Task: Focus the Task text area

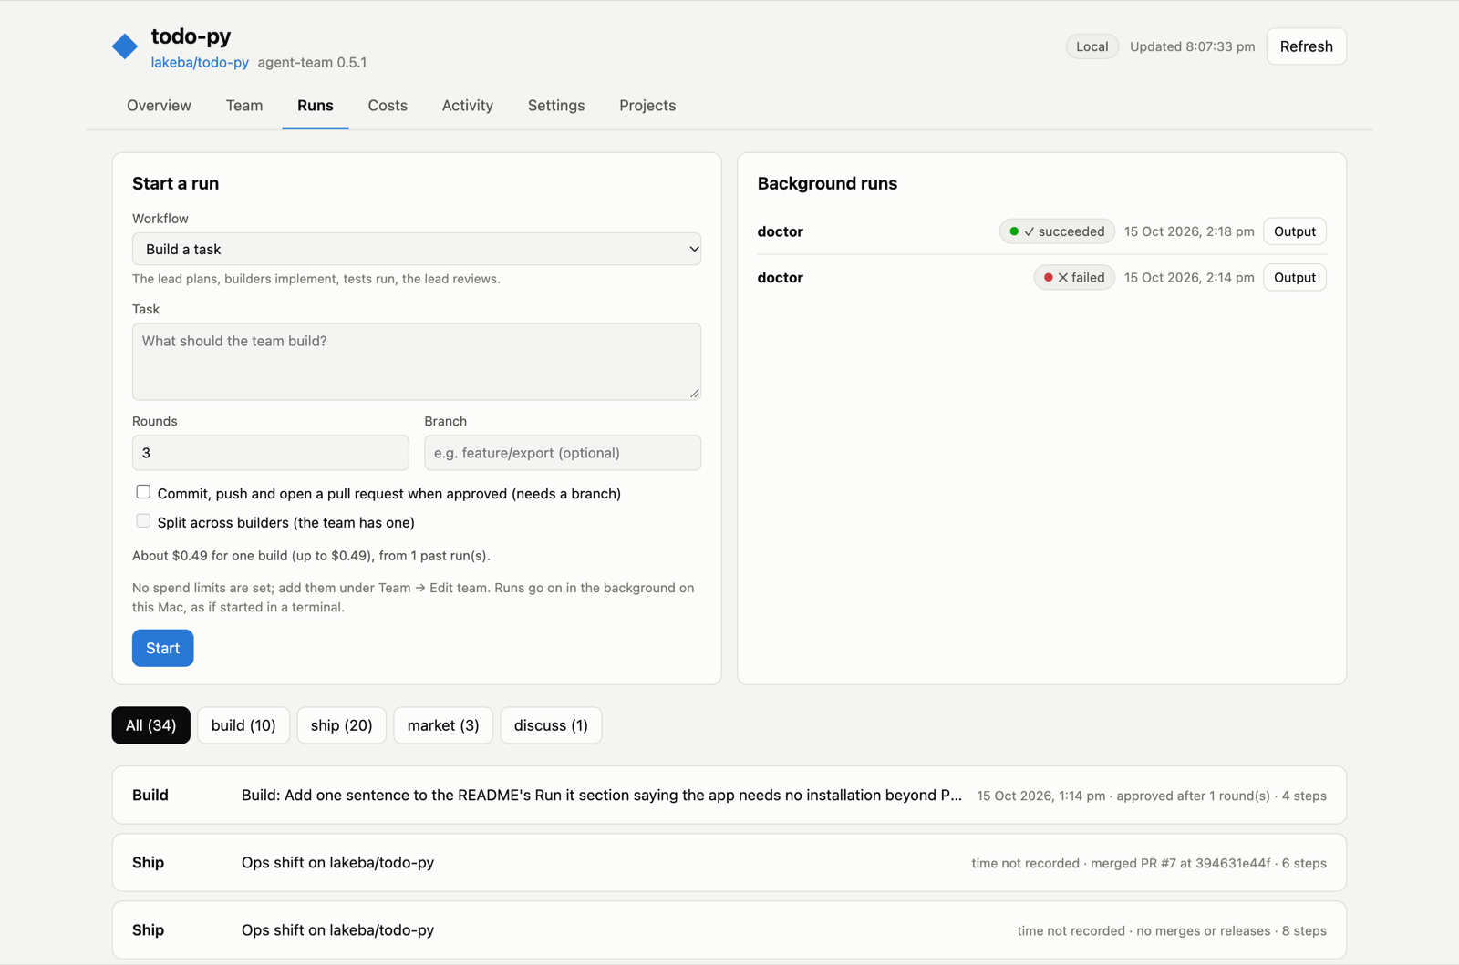Action: pos(417,362)
